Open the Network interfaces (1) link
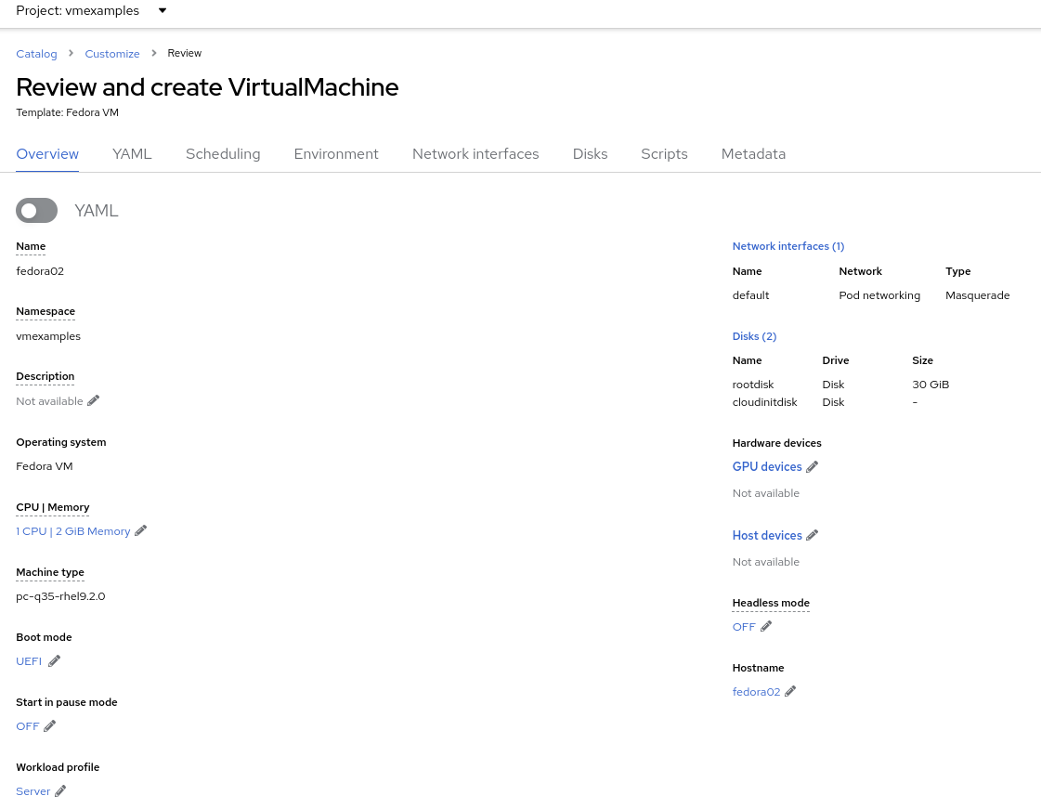 788,246
